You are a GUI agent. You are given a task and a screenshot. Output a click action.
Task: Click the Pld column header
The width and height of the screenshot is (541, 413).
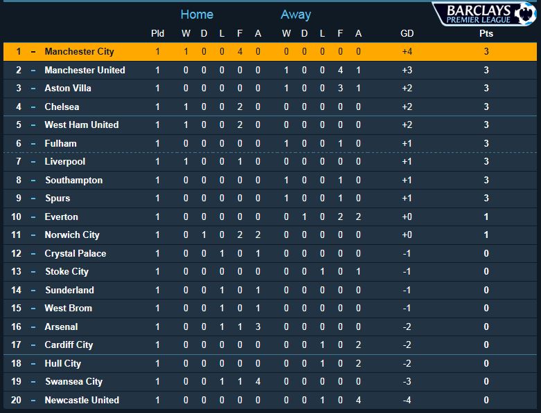[158, 33]
